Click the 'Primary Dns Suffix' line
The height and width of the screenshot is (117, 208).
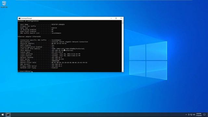pyautogui.click(x=35, y=26)
